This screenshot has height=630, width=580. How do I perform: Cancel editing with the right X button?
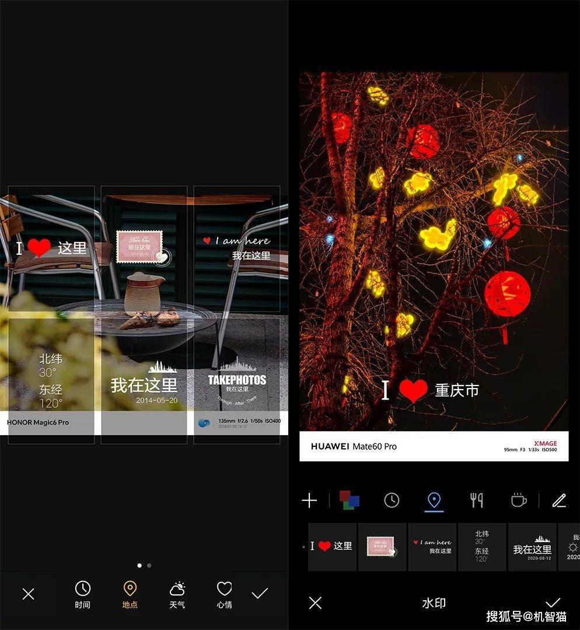coord(315,603)
